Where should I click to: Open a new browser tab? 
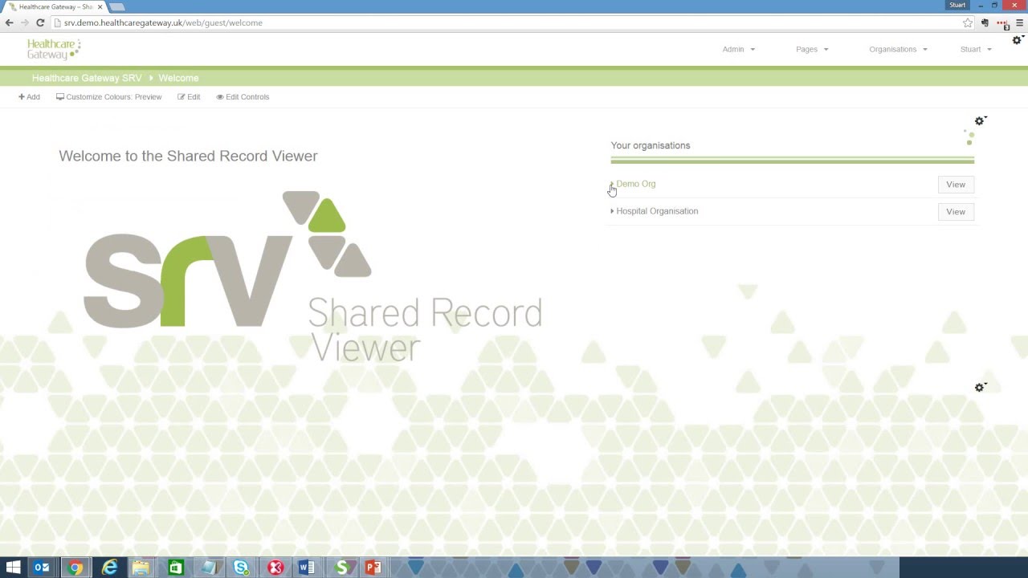117,7
